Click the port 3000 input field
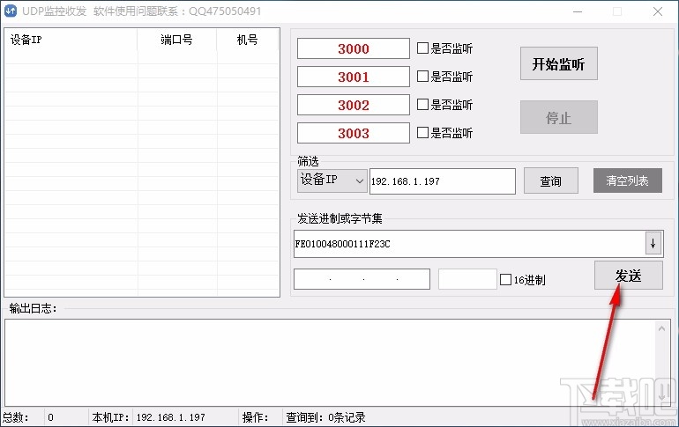This screenshot has height=427, width=679. (x=354, y=48)
